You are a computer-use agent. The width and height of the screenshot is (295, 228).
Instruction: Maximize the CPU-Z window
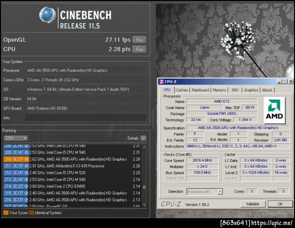[285, 81]
